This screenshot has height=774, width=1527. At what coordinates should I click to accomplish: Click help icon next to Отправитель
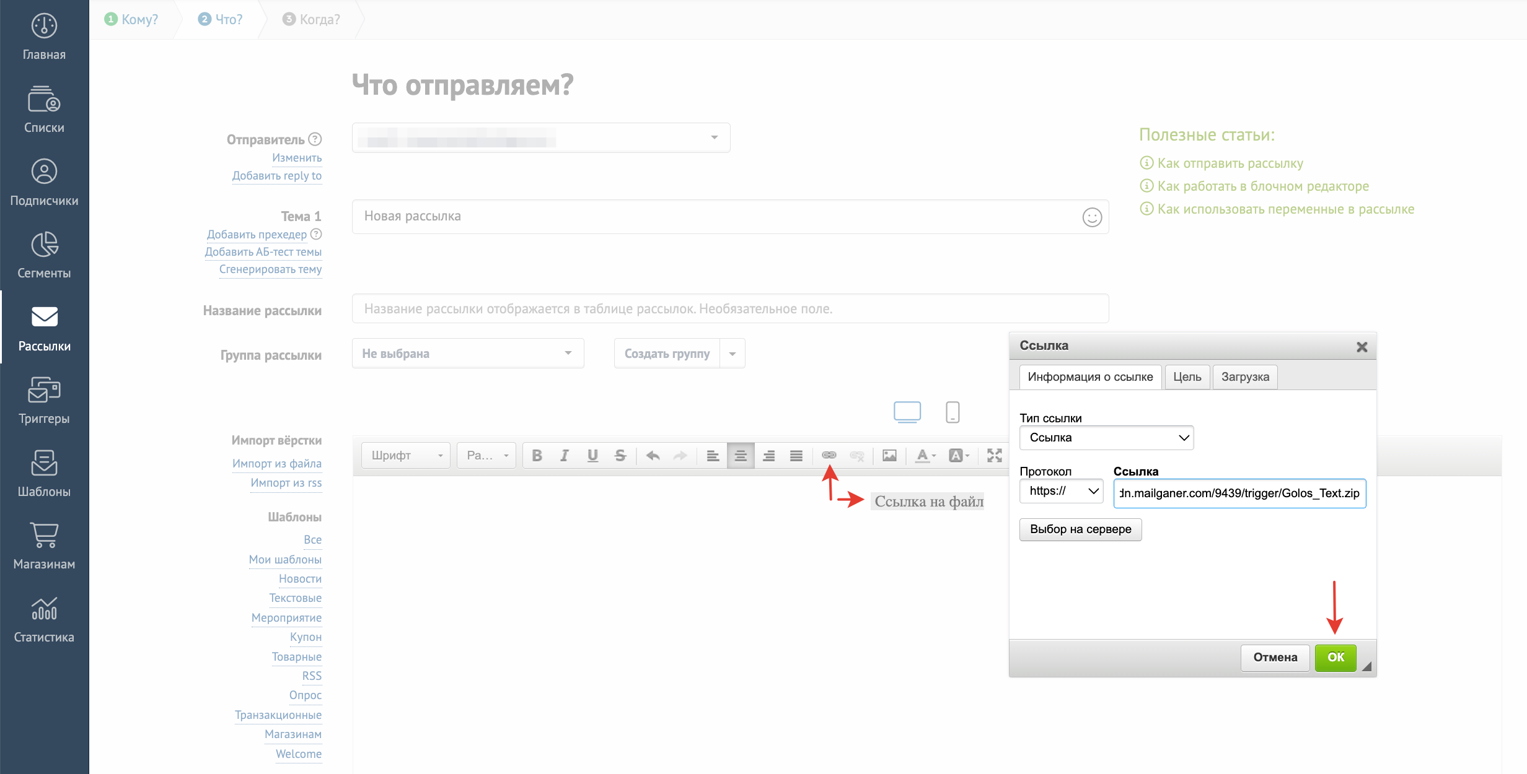click(315, 139)
